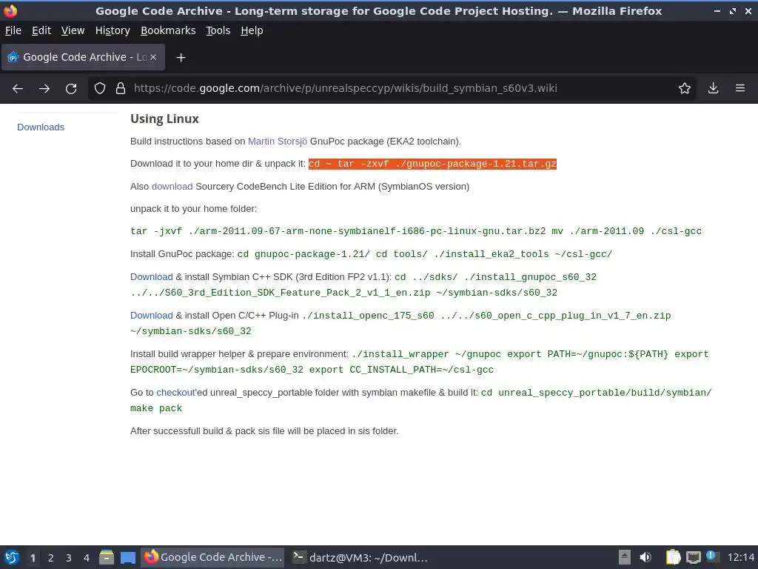Activate Google Code Archive taskbar window button
Viewport: 758px width, 569px height.
point(214,557)
